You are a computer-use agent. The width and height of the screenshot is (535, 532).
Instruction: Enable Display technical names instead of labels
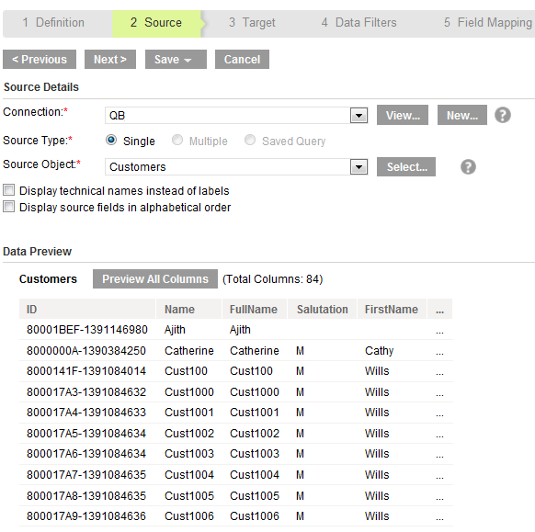click(9, 189)
